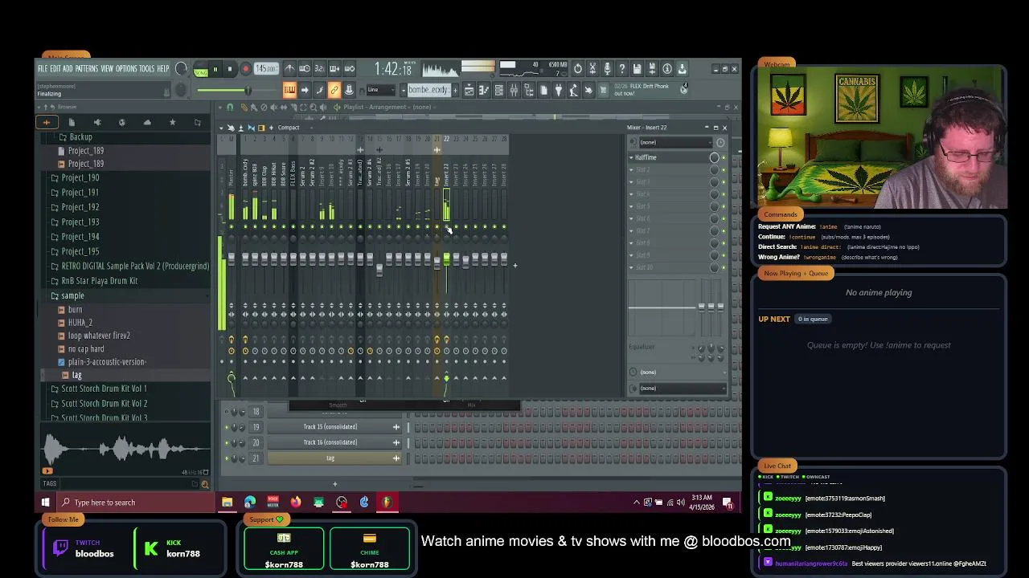The height and width of the screenshot is (578, 1029).
Task: Open Firefox from the taskbar
Action: [x=296, y=503]
